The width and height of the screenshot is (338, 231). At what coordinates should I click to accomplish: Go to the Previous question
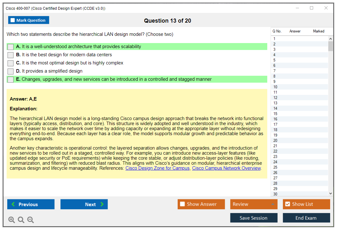coord(31,204)
